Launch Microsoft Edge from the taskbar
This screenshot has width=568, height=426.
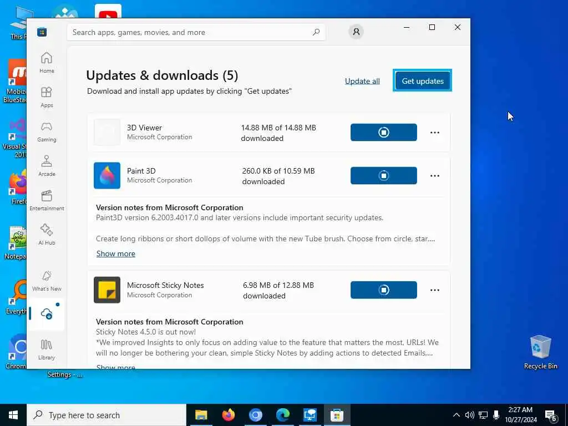(x=282, y=415)
